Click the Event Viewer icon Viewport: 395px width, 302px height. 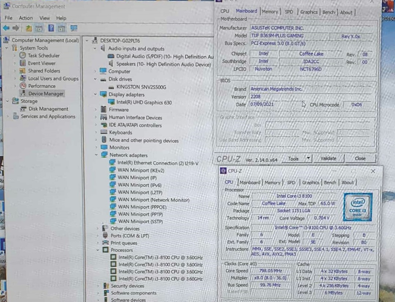click(23, 63)
